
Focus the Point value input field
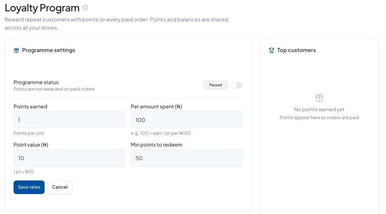(69, 158)
